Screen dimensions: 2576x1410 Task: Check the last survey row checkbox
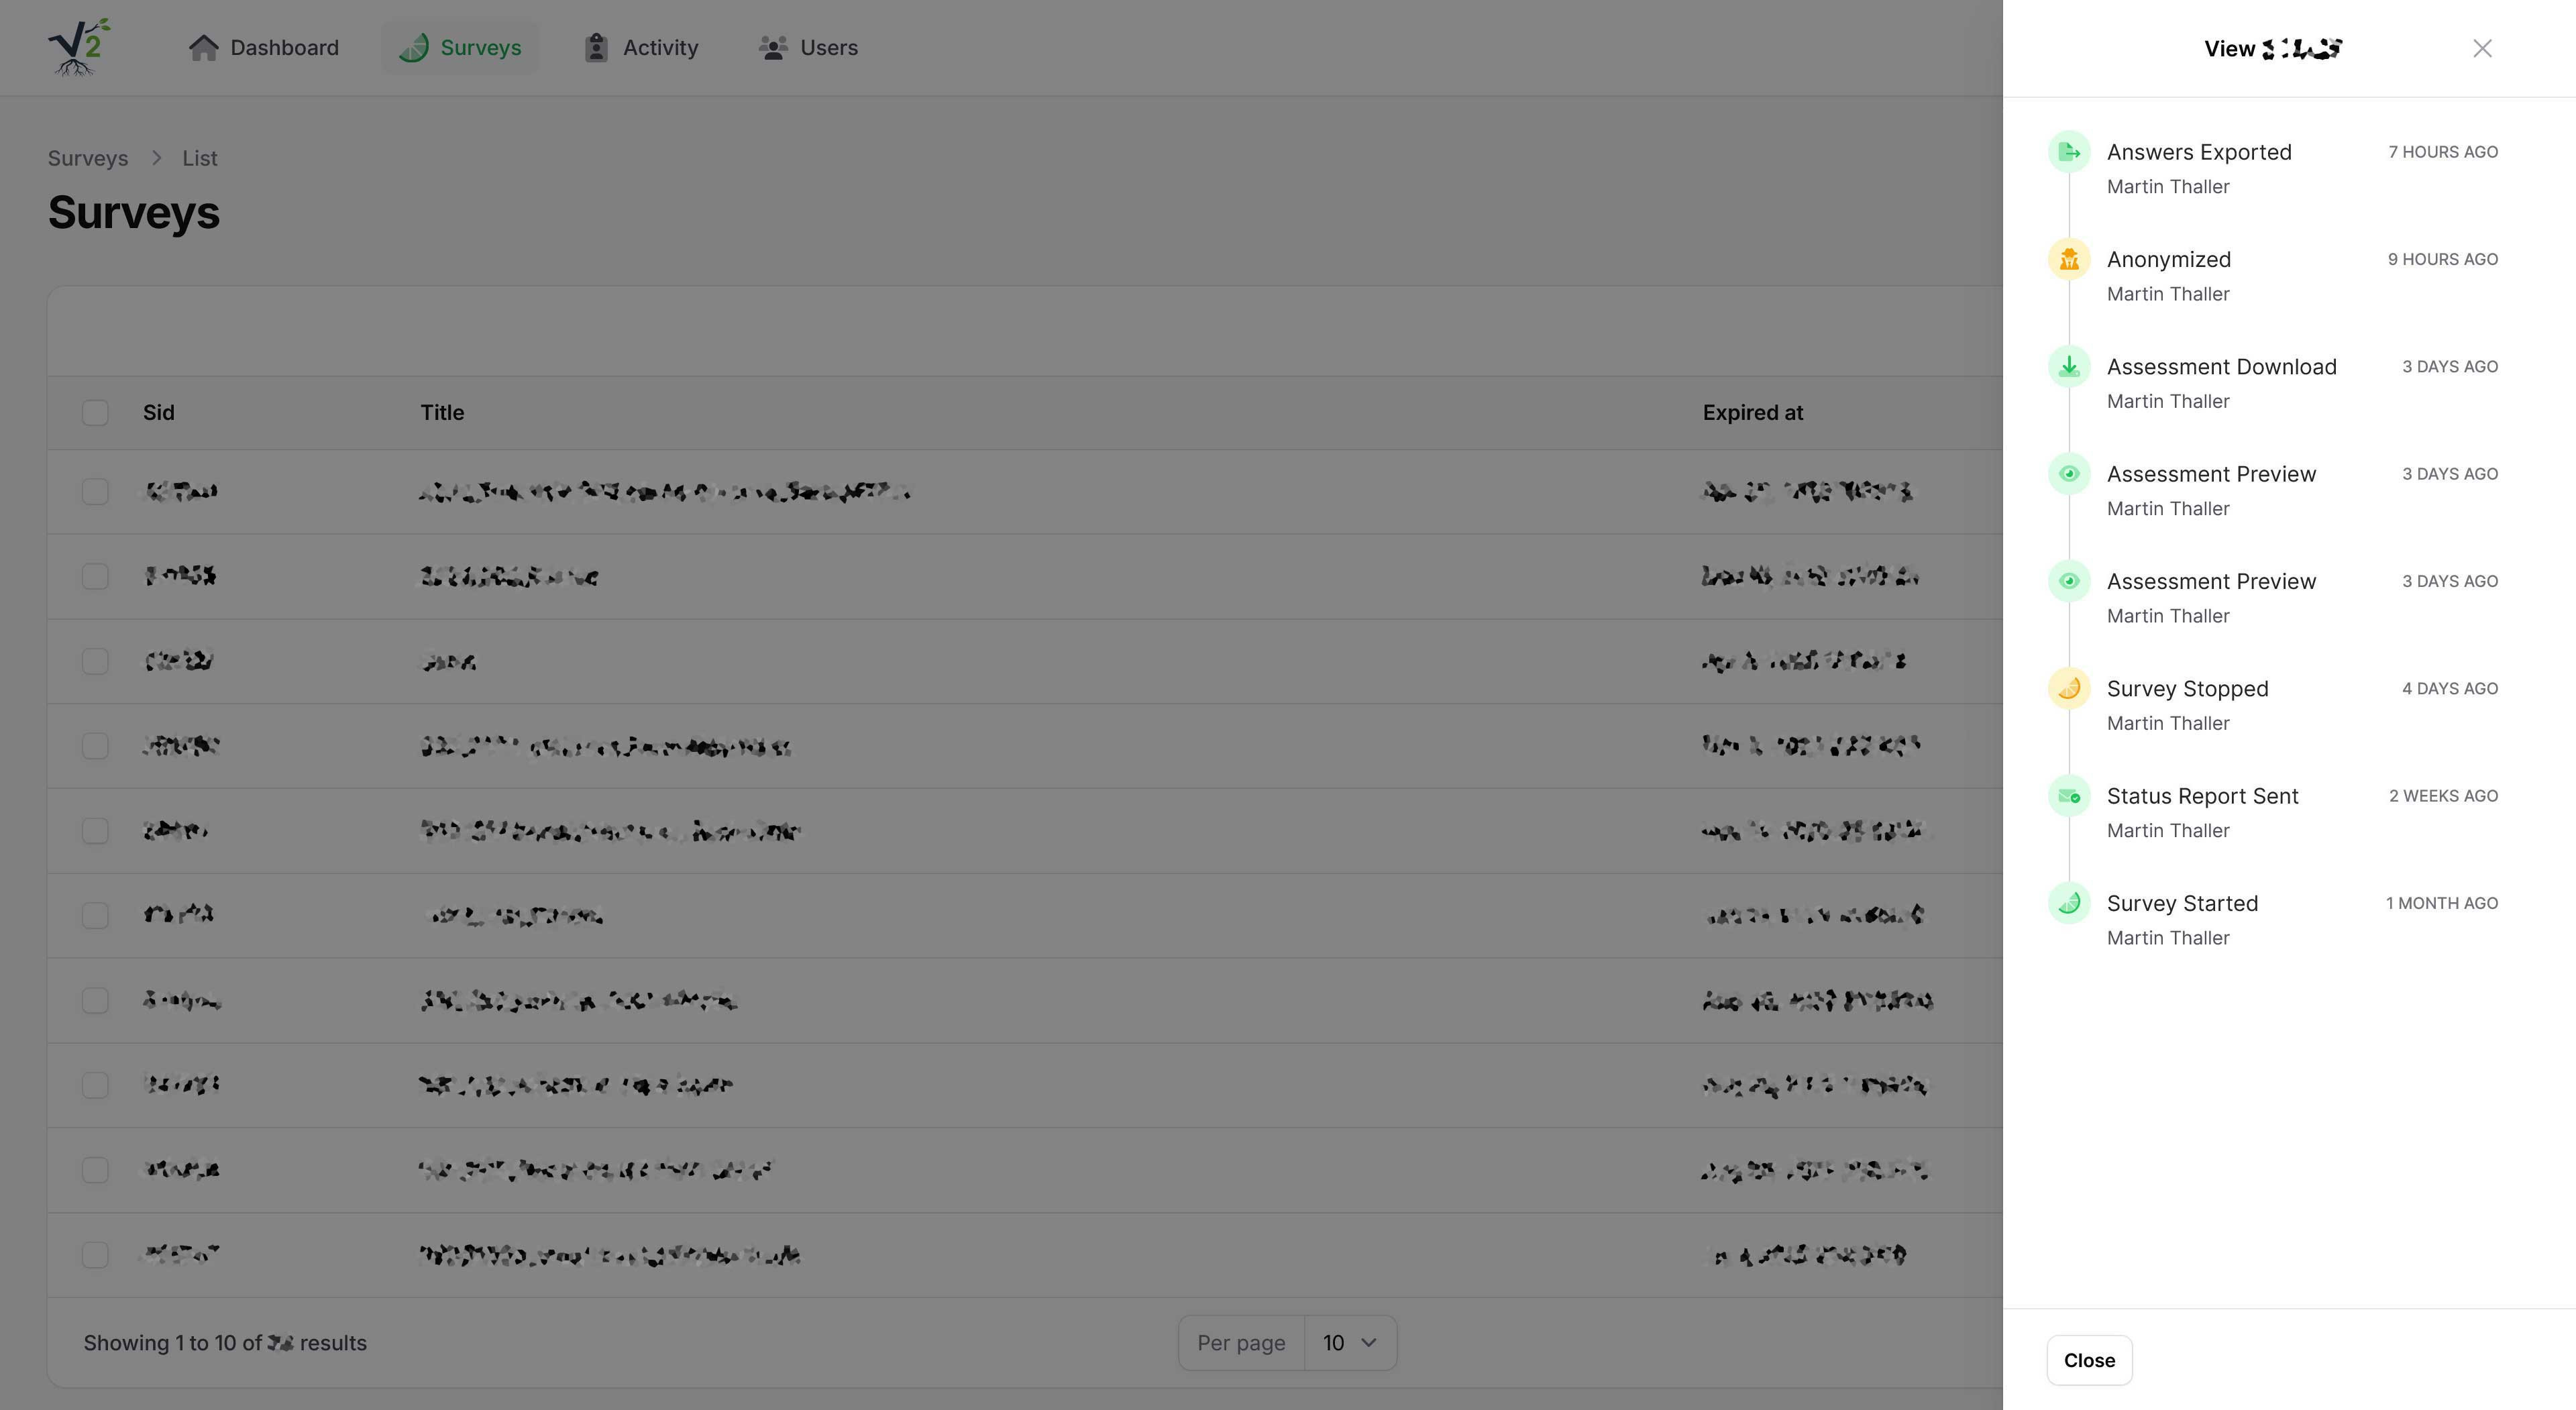point(95,1254)
